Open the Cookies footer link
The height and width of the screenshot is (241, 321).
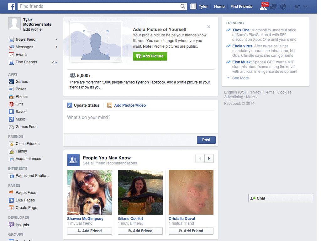pyautogui.click(x=284, y=92)
